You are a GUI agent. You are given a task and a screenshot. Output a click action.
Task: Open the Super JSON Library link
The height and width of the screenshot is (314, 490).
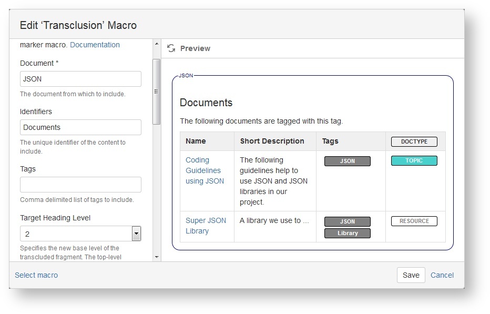pos(206,226)
